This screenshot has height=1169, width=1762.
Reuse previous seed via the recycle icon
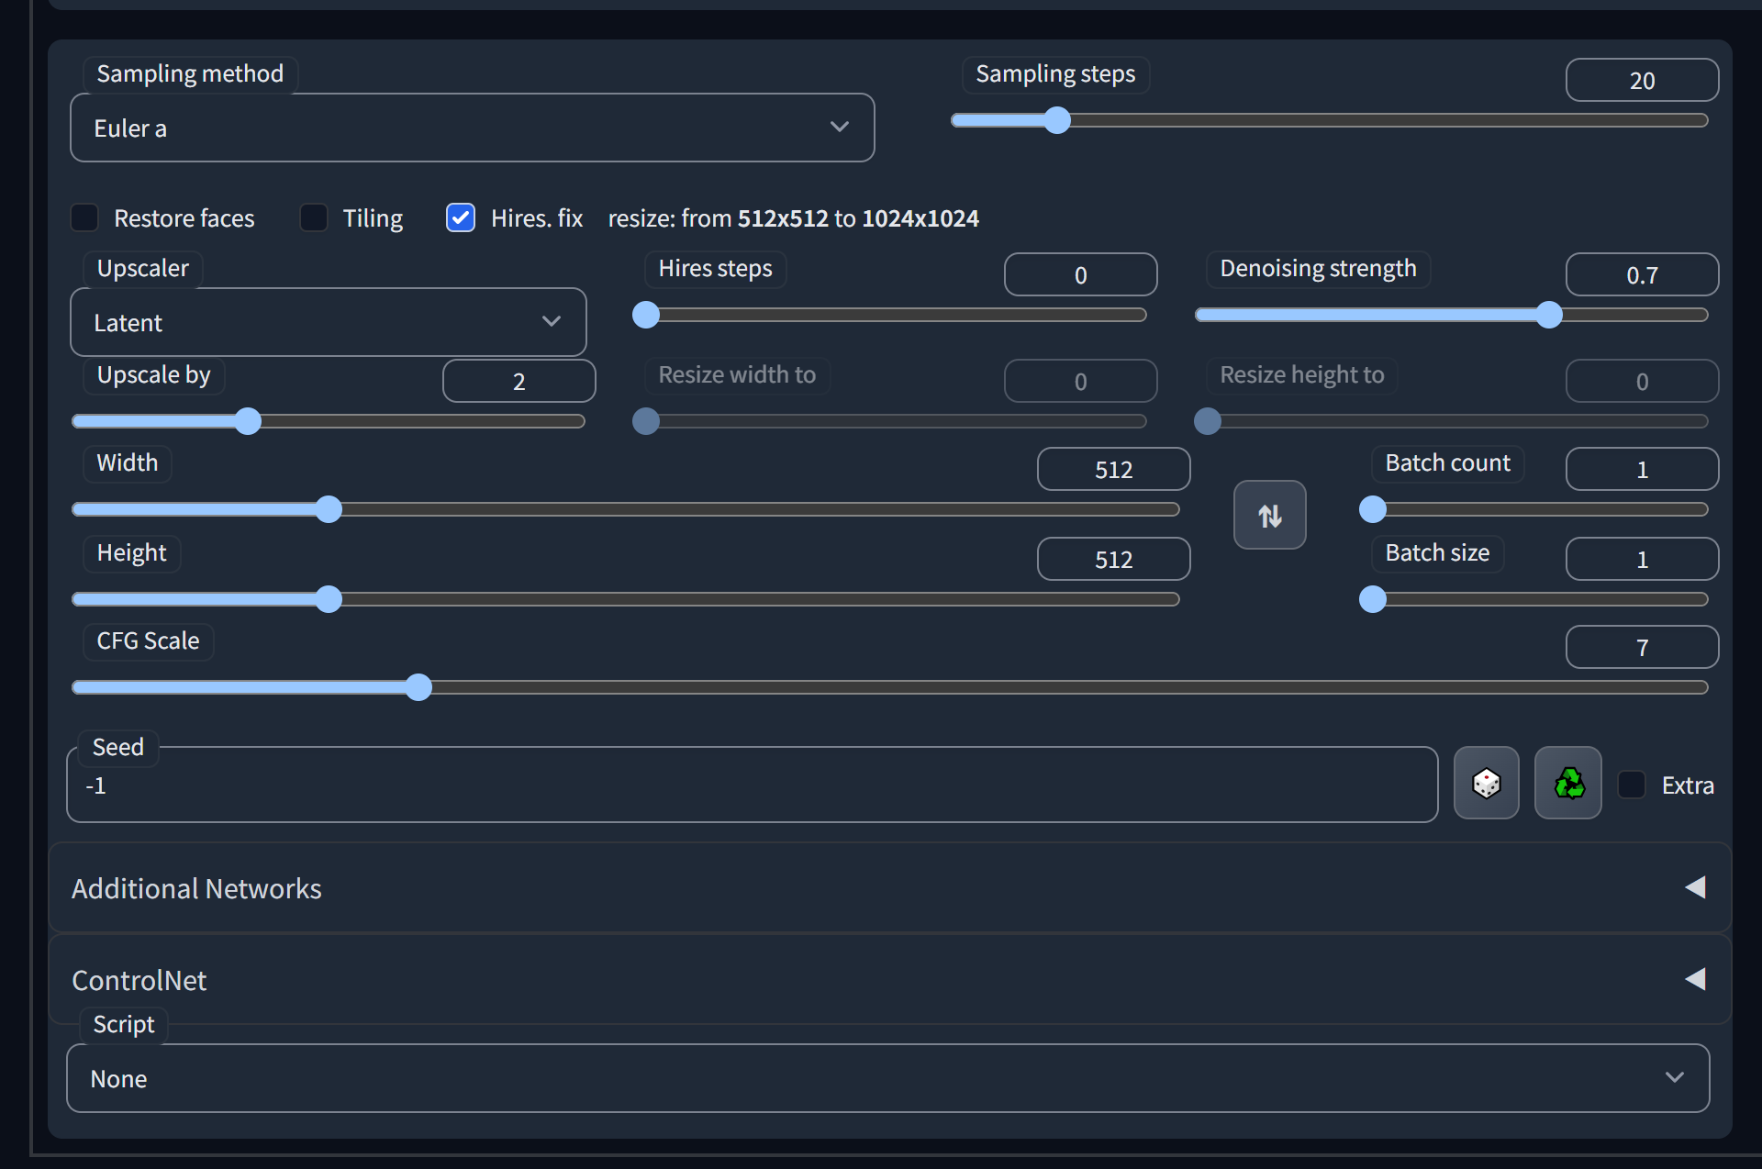[x=1567, y=783]
